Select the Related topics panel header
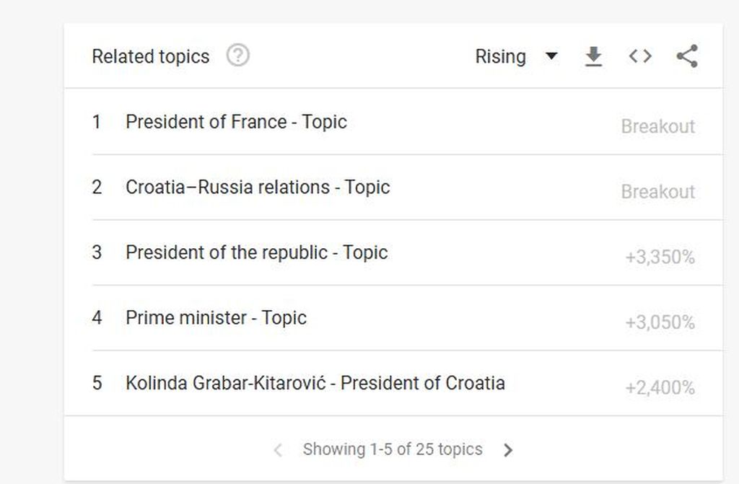Screen dimensions: 739x484 150,56
